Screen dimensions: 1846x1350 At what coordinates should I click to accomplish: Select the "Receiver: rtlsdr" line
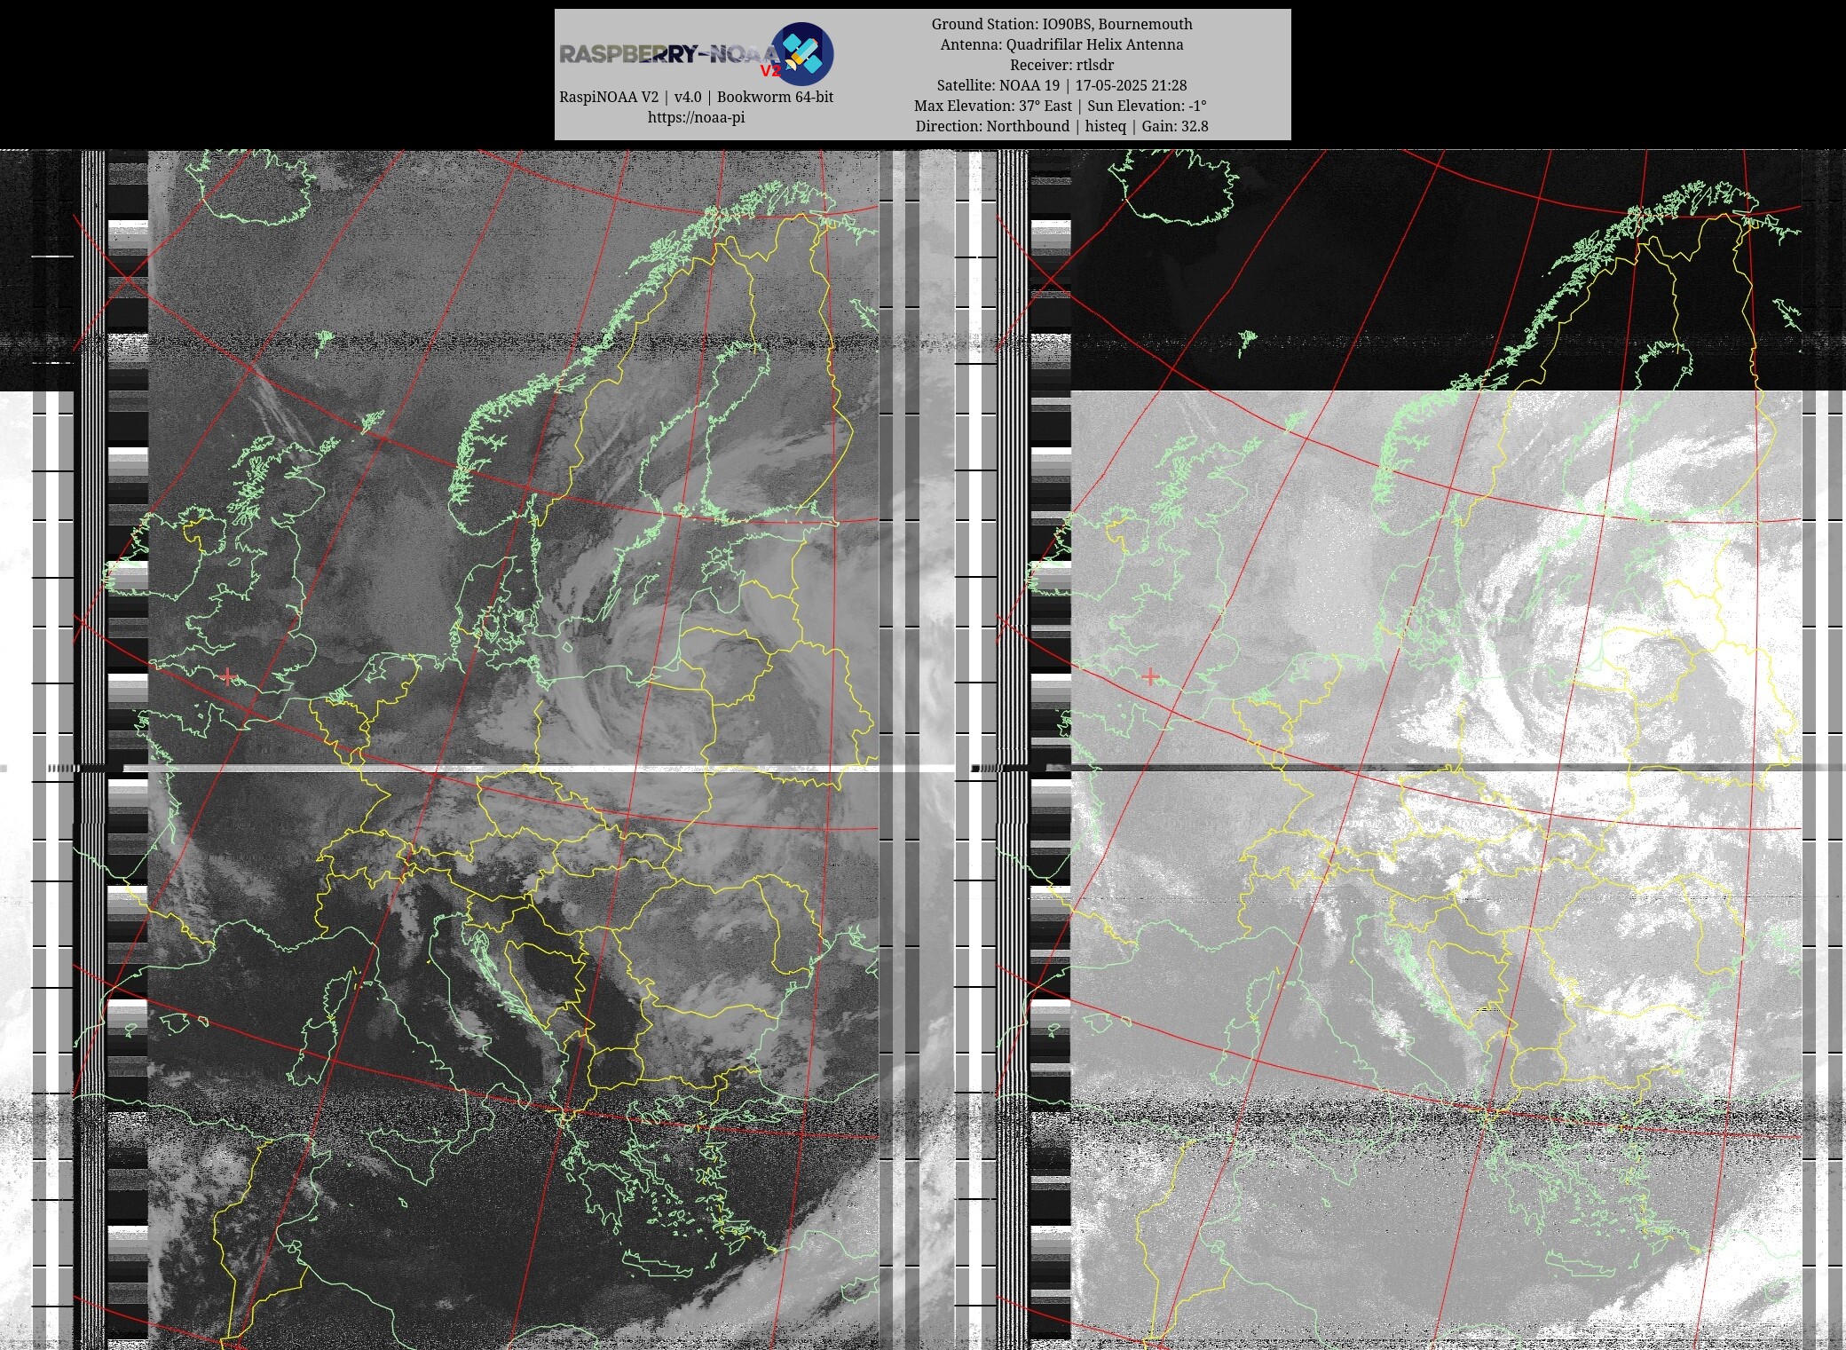(x=1061, y=65)
